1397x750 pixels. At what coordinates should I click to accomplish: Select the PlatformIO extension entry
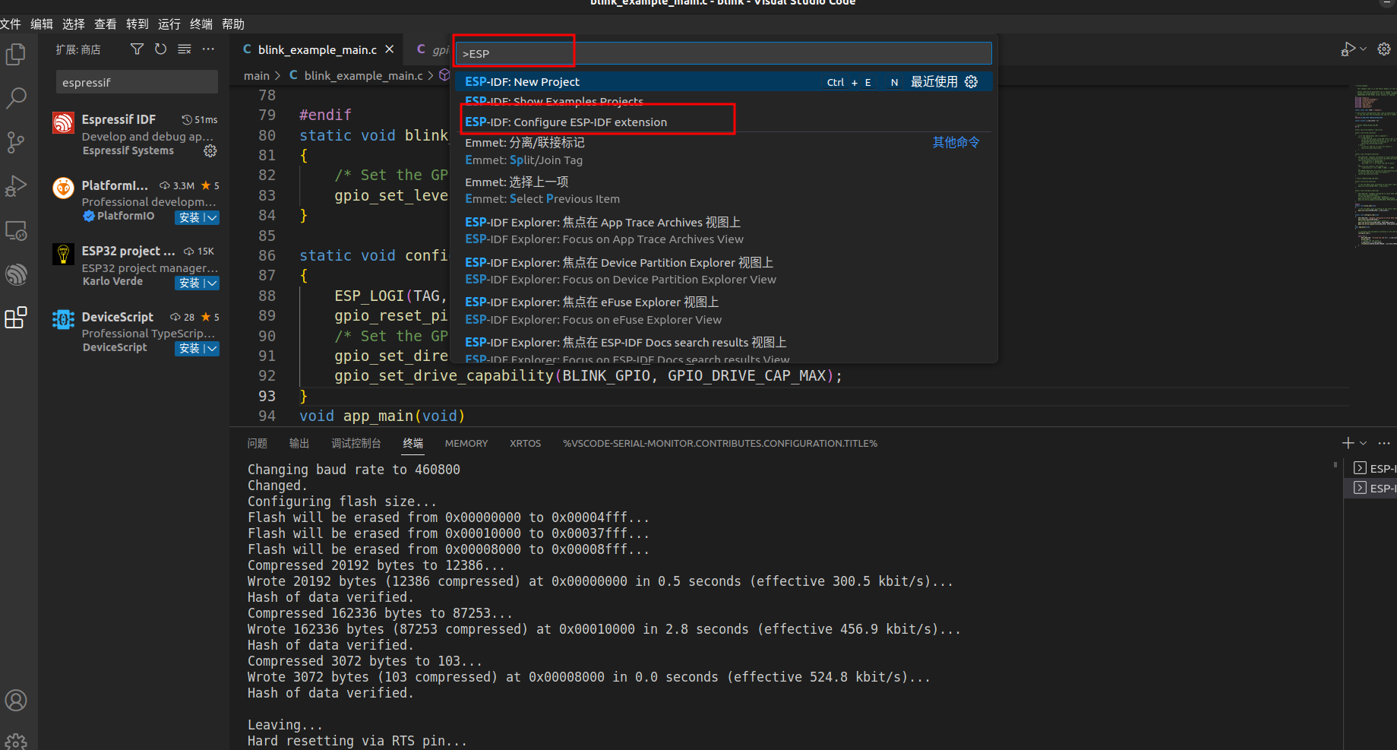pos(134,201)
